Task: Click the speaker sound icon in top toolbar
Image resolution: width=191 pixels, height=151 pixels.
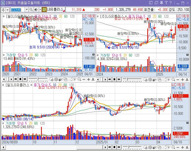Action: (x=36, y=10)
